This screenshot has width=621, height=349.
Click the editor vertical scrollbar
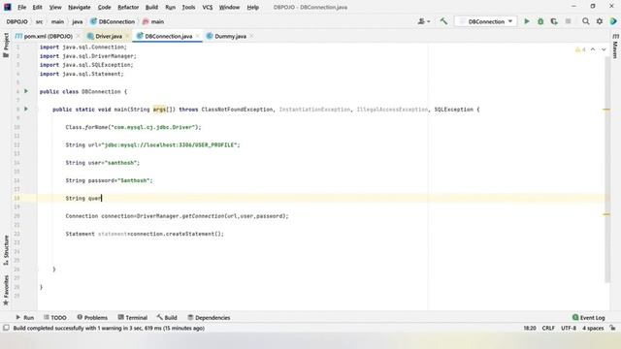pos(607,171)
